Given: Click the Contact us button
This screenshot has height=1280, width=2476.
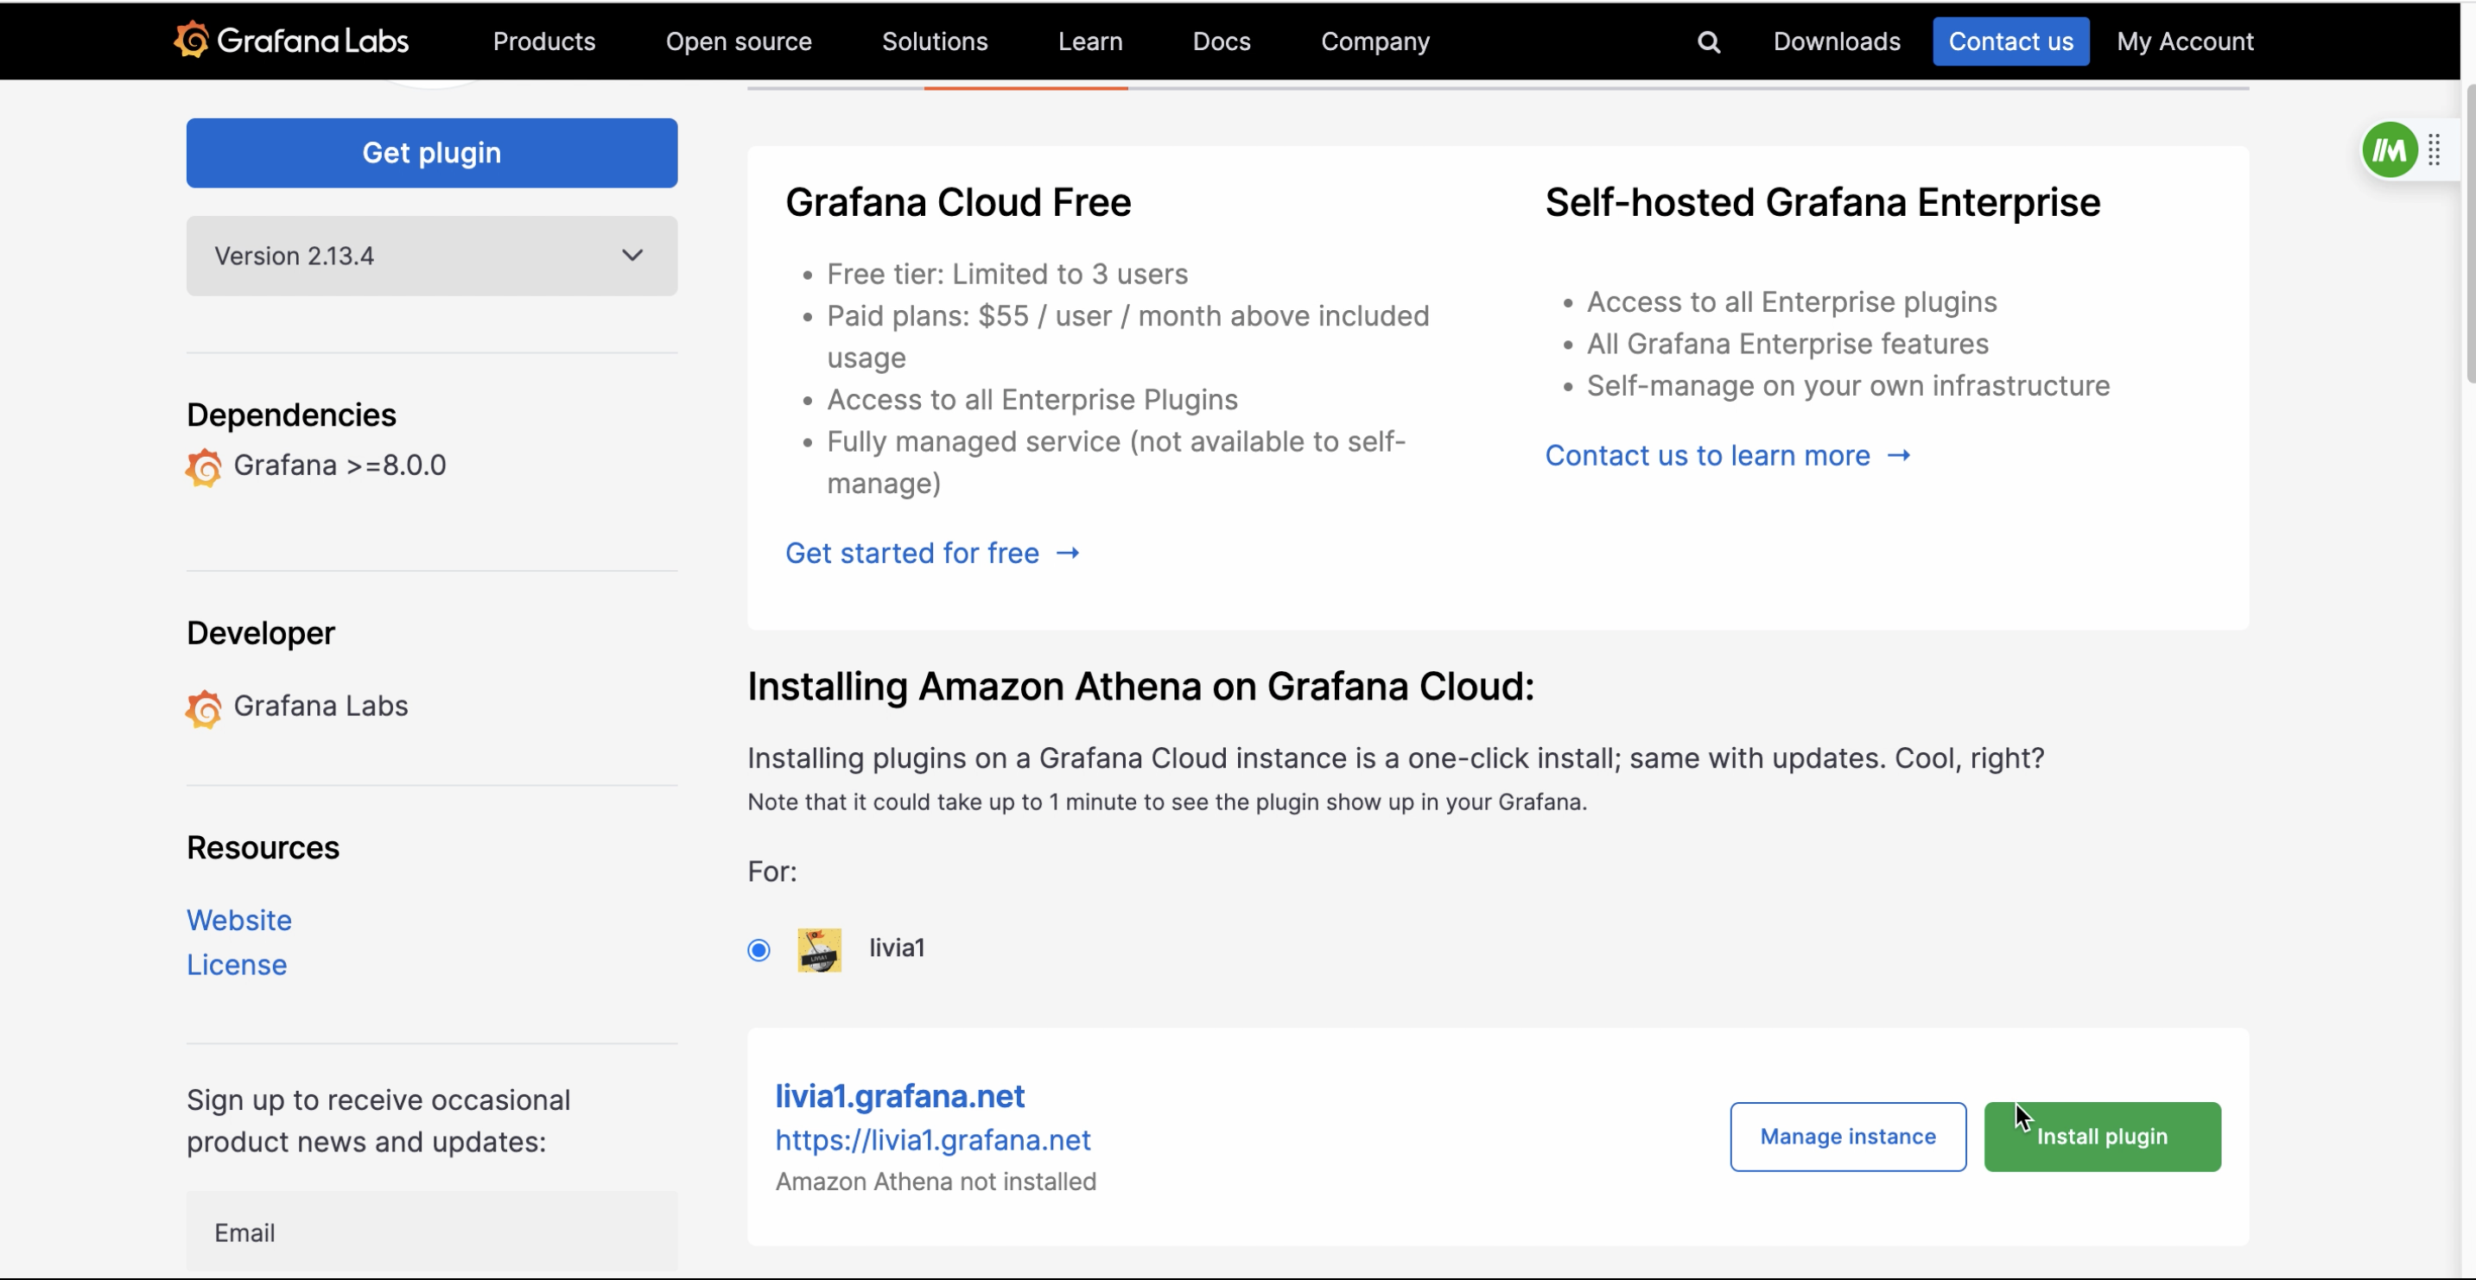Looking at the screenshot, I should point(2009,41).
